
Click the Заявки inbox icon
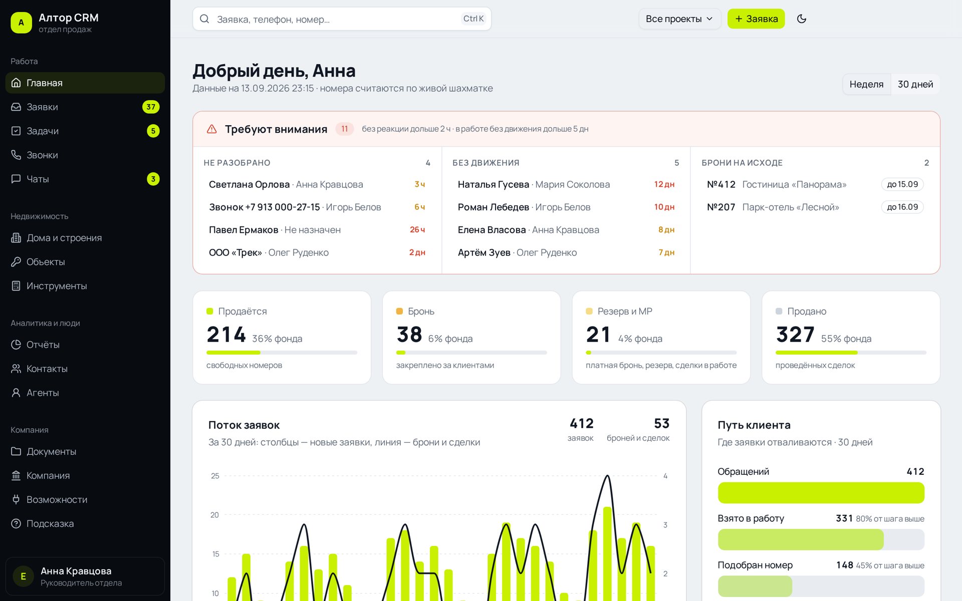16,107
